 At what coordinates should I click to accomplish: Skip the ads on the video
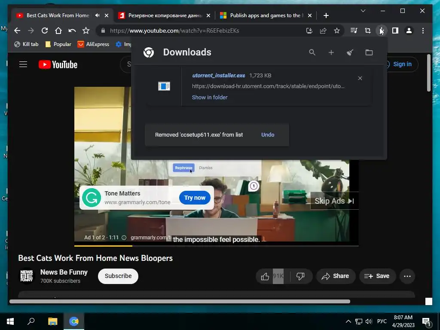click(x=334, y=201)
